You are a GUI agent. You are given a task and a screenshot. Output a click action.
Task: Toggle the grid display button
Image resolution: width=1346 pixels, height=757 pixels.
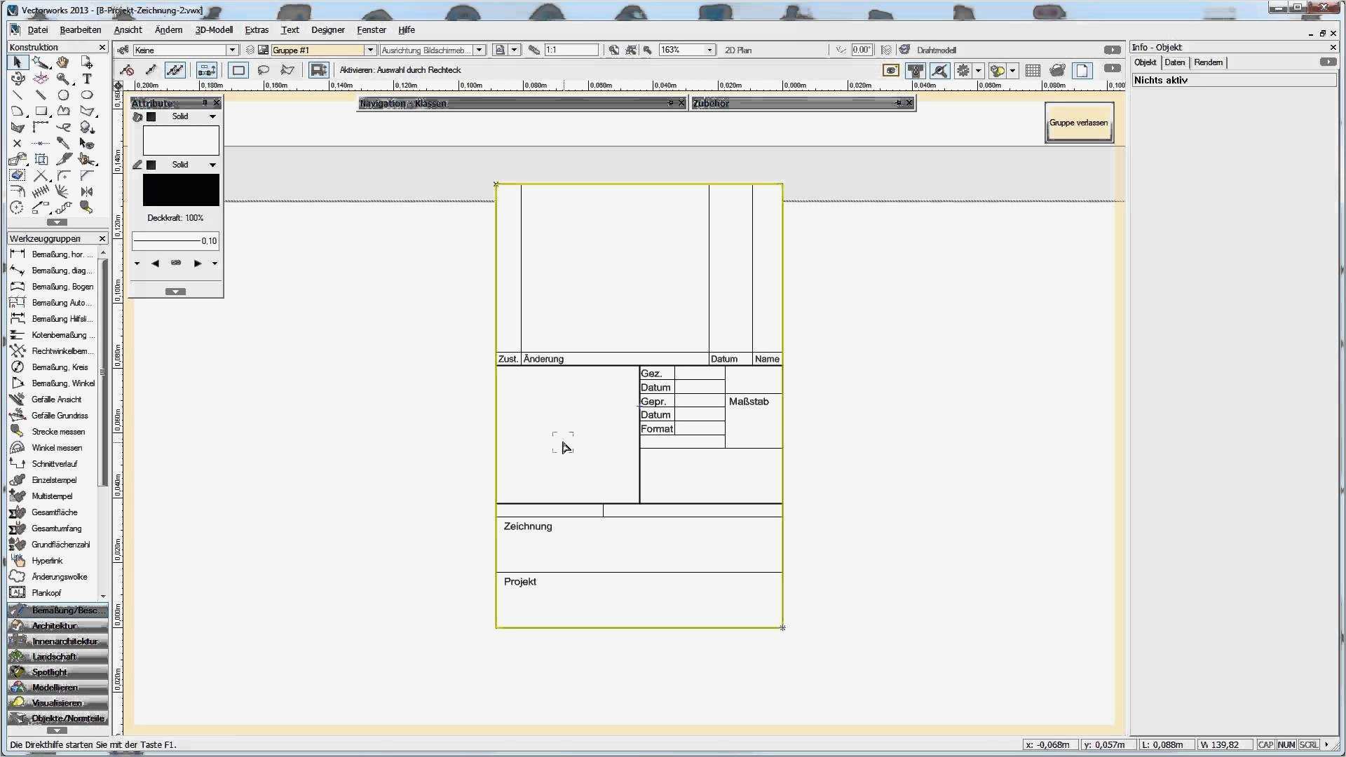(1032, 70)
